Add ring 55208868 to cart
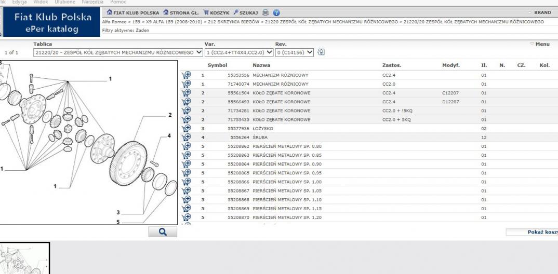The height and width of the screenshot is (274, 558). (186, 199)
